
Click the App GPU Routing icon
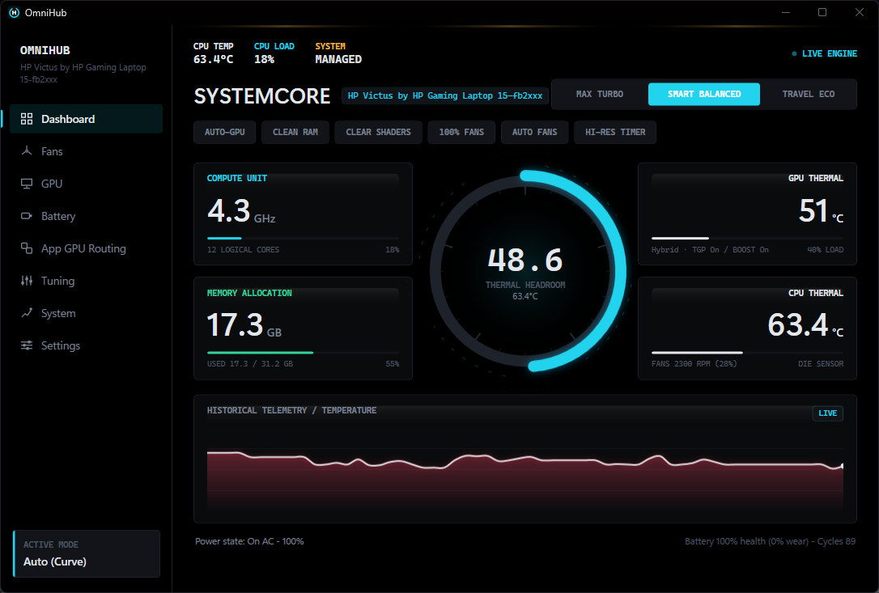(x=27, y=248)
